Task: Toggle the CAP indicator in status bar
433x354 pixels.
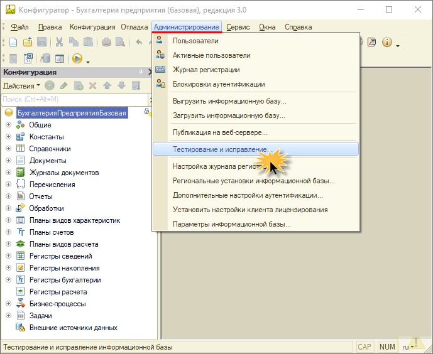Action: [x=364, y=346]
